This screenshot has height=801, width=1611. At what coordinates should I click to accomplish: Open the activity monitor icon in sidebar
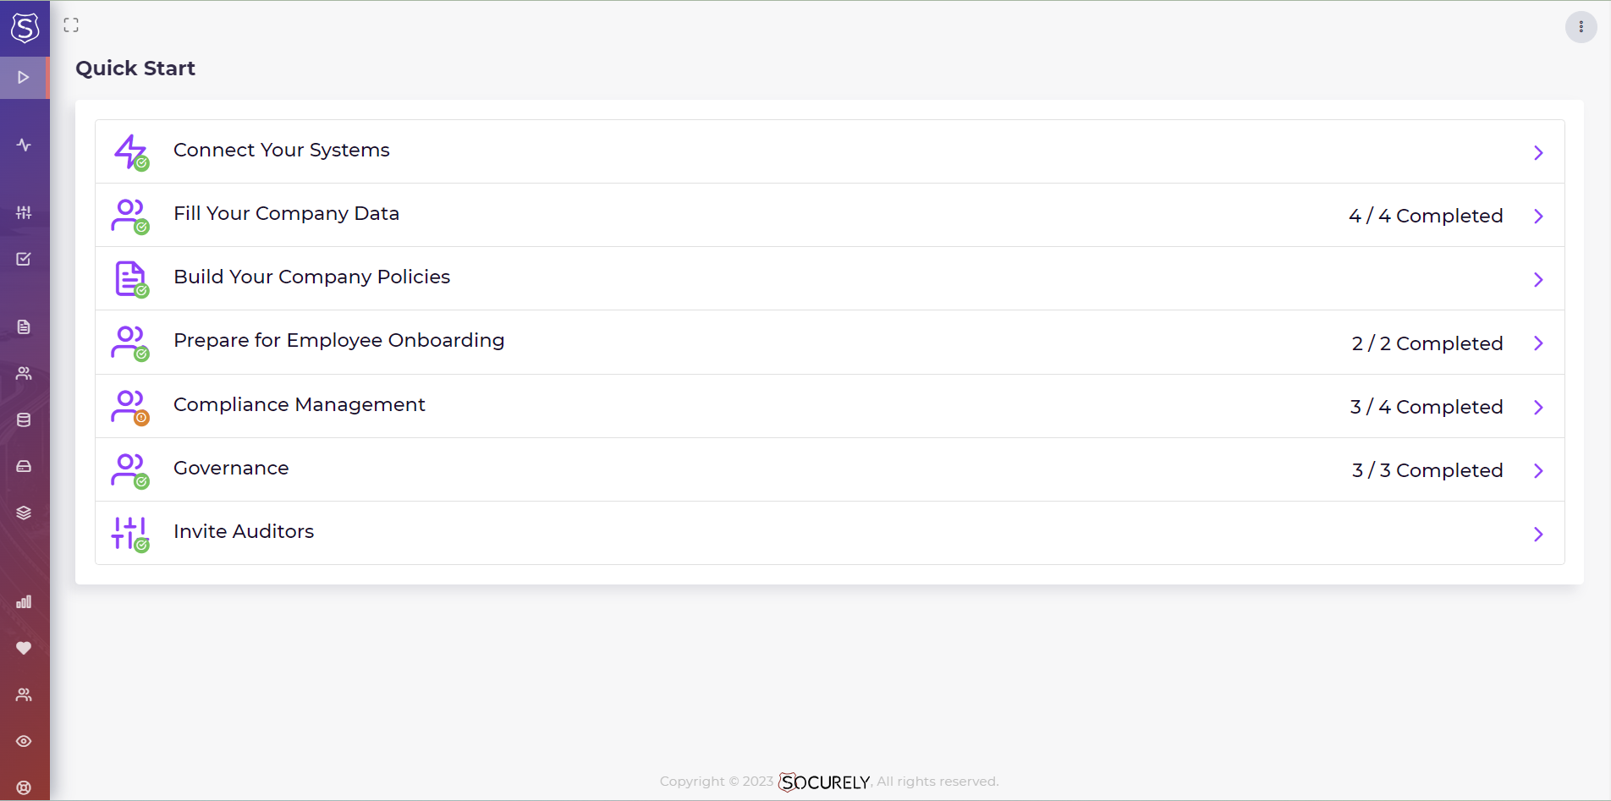pos(25,144)
